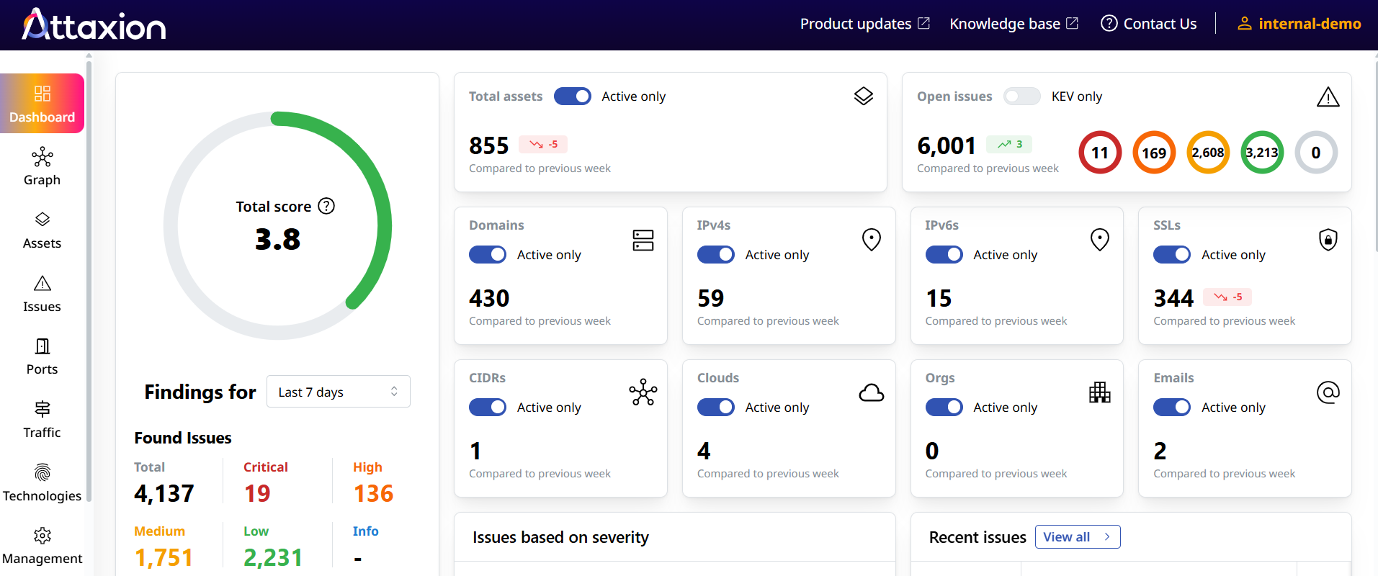Click the SSLs shield lock icon
The width and height of the screenshot is (1378, 576).
[x=1328, y=240]
